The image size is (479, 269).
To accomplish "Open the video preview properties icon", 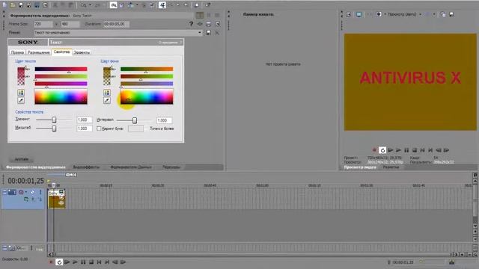I will point(349,14).
